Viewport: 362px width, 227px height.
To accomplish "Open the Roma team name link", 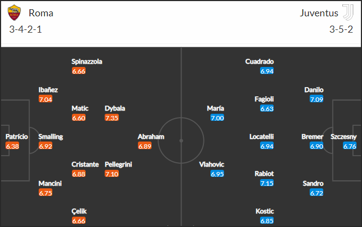I will click(x=41, y=13).
